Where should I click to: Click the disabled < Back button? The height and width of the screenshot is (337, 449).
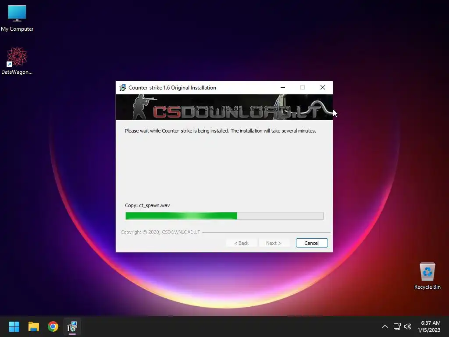click(242, 243)
